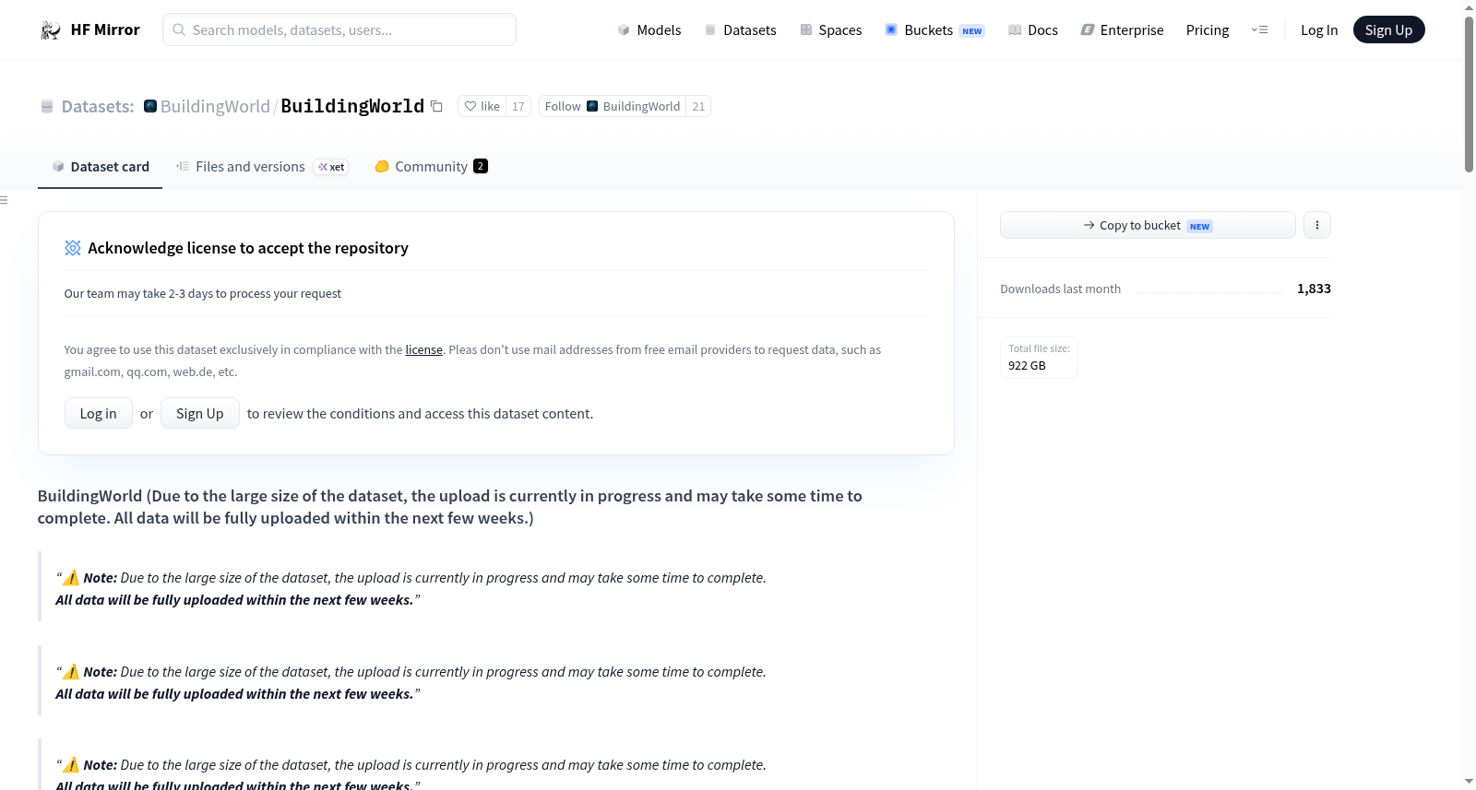This screenshot has height=790, width=1476.
Task: Click the like count 17
Action: 518,107
